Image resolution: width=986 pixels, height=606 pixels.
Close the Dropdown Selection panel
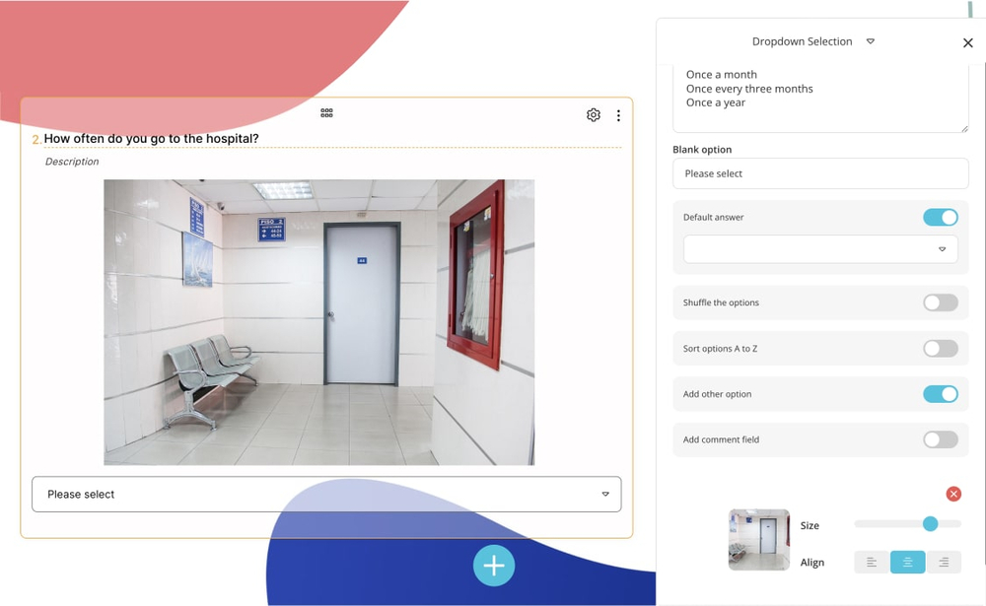coord(967,42)
